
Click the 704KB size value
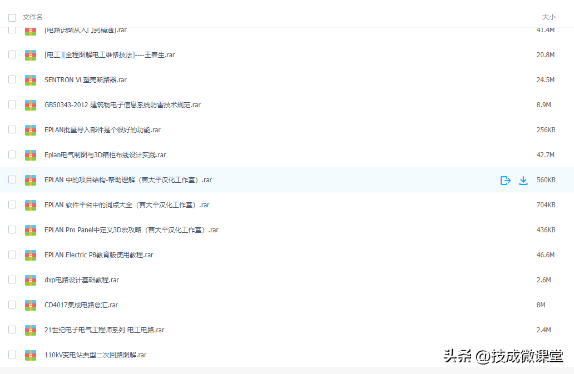click(546, 205)
